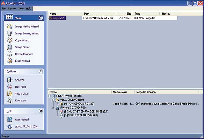Open the File menu

(4, 9)
